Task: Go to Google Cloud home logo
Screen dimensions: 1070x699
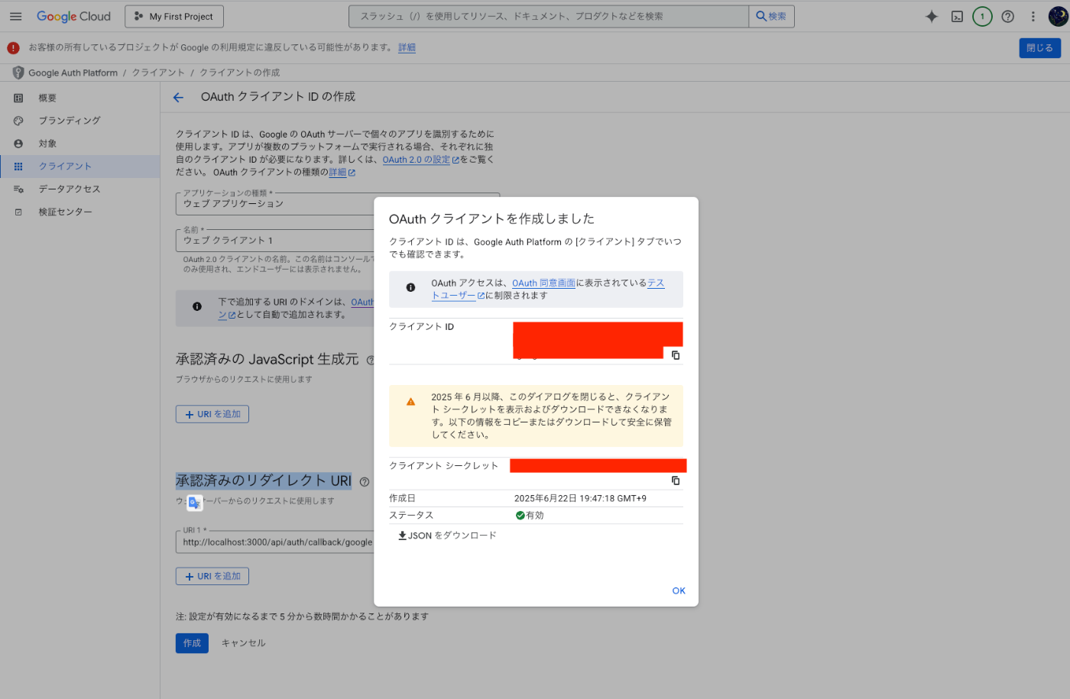Action: tap(73, 16)
